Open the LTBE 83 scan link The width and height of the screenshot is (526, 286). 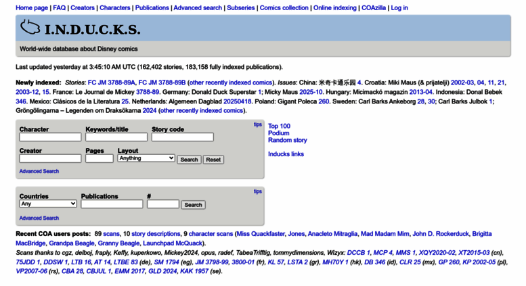tap(126, 262)
